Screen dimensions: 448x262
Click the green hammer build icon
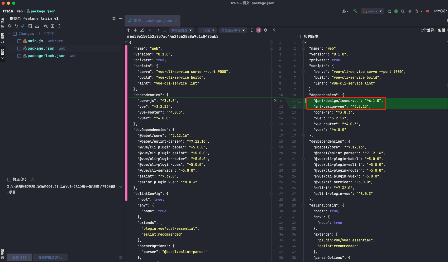click(355, 11)
